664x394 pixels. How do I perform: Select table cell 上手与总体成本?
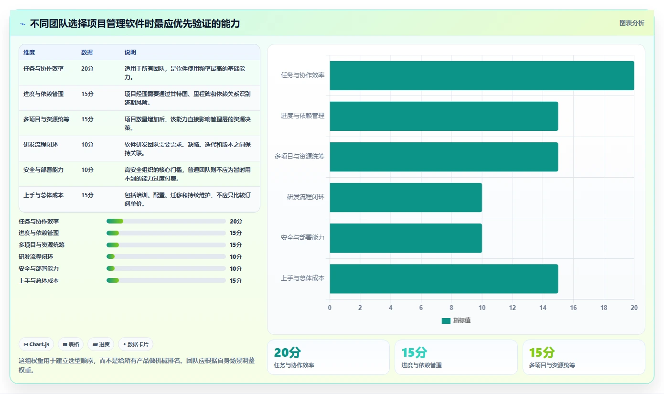click(x=43, y=195)
